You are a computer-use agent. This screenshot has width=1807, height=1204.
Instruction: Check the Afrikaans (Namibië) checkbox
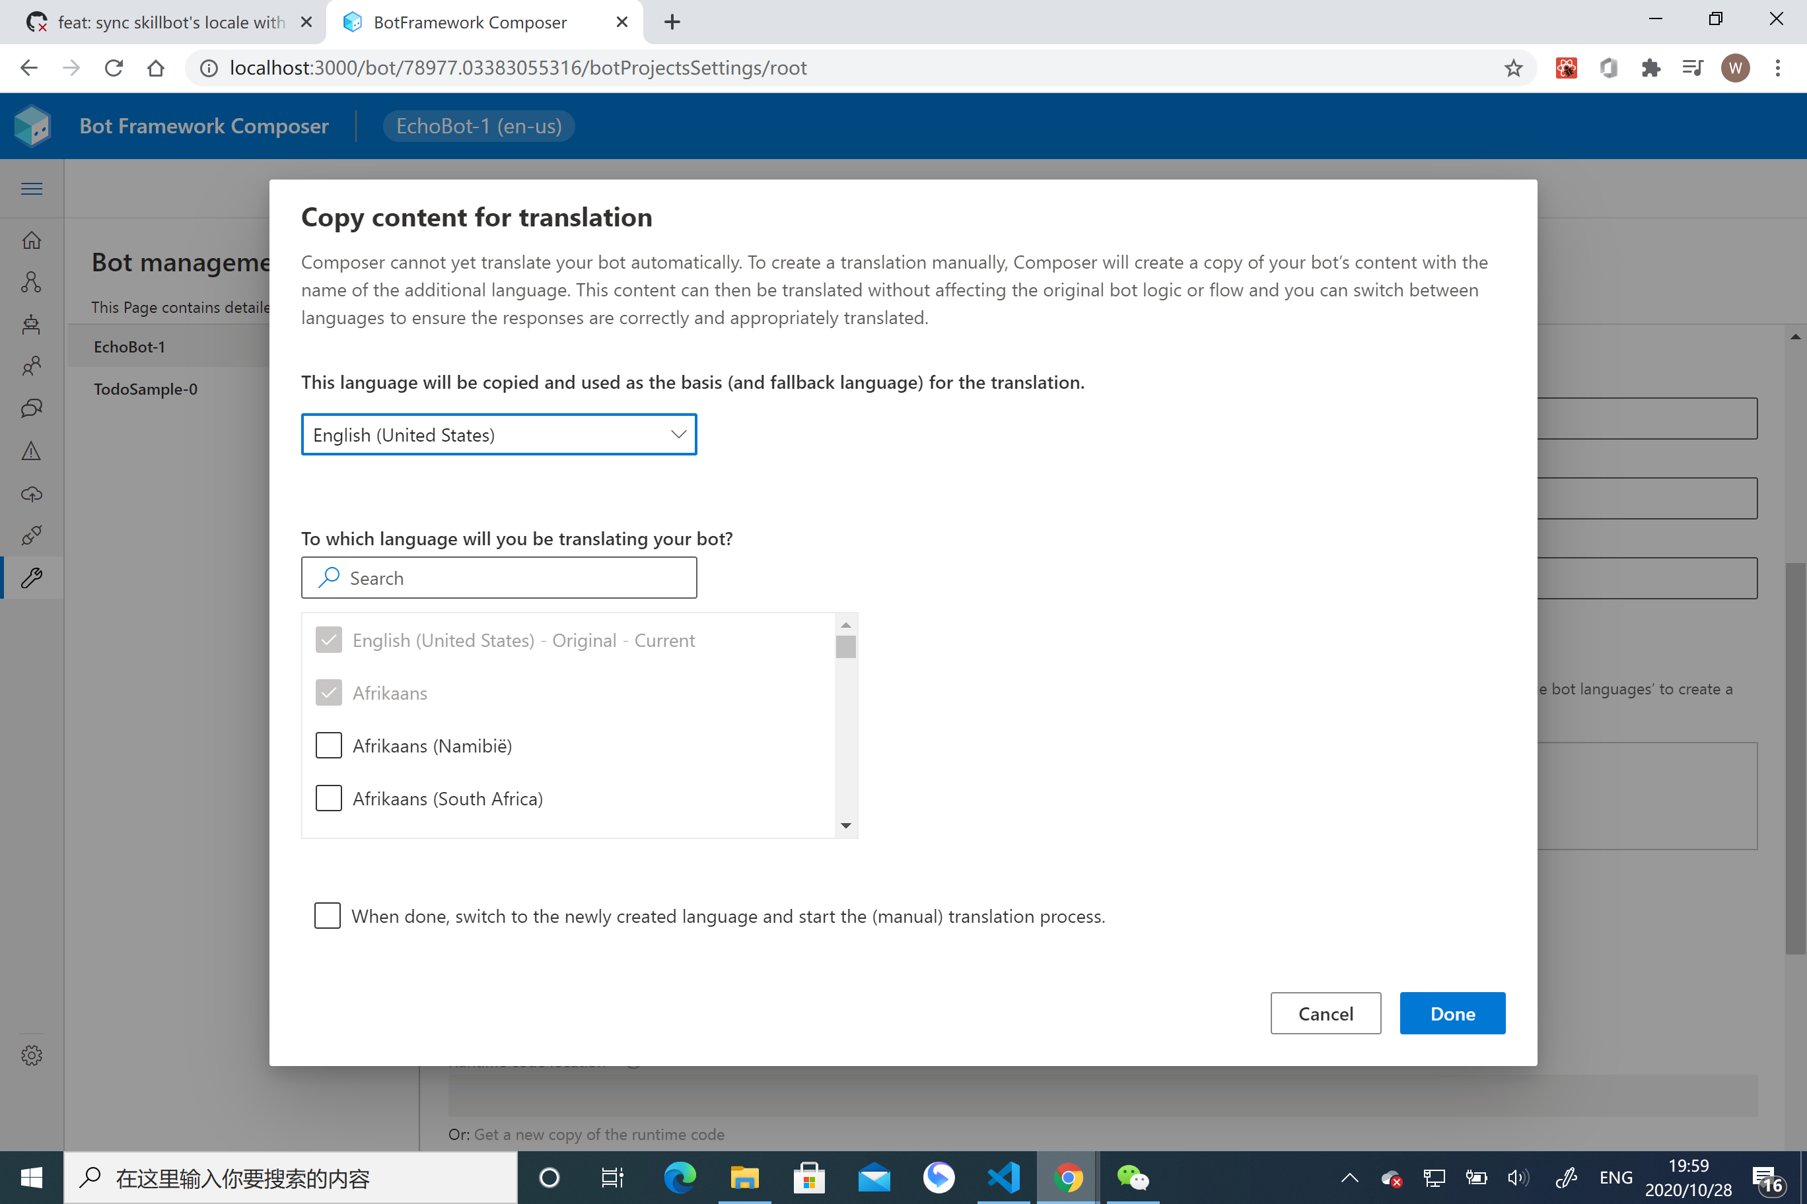(329, 746)
